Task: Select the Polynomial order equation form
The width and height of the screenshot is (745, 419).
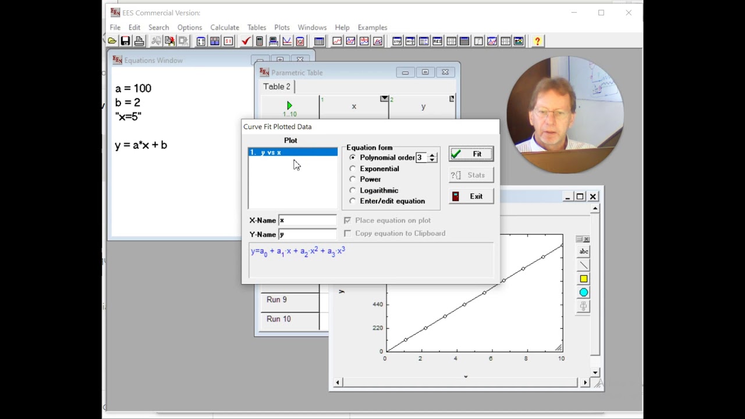Action: [x=353, y=158]
